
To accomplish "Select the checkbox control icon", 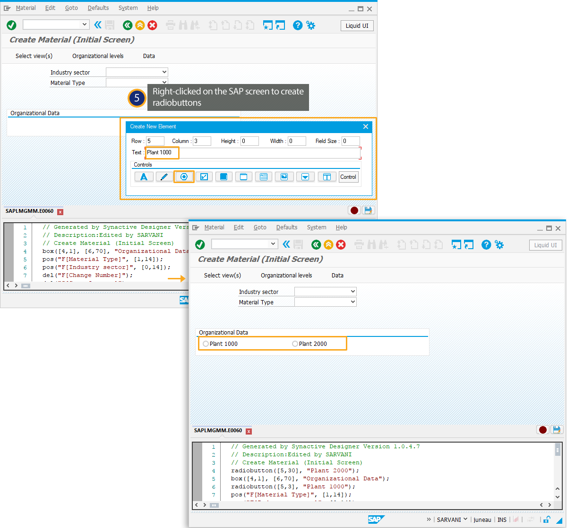I will pos(204,177).
